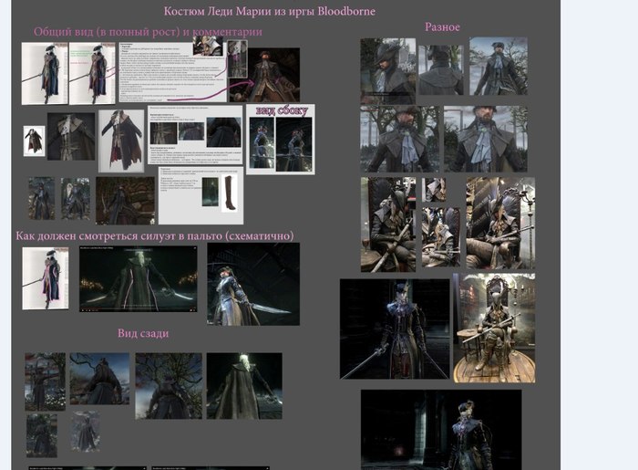Click the 'Разное' section heading
638x470 pixels.
442,26
